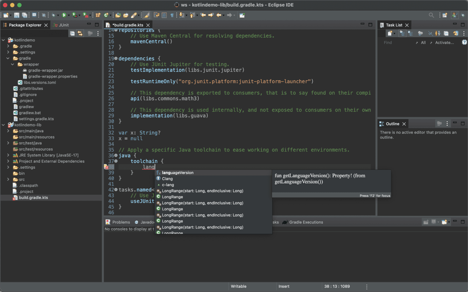Toggle Show Whitespace Characters in the toolbar
The image size is (468, 292).
[172, 15]
